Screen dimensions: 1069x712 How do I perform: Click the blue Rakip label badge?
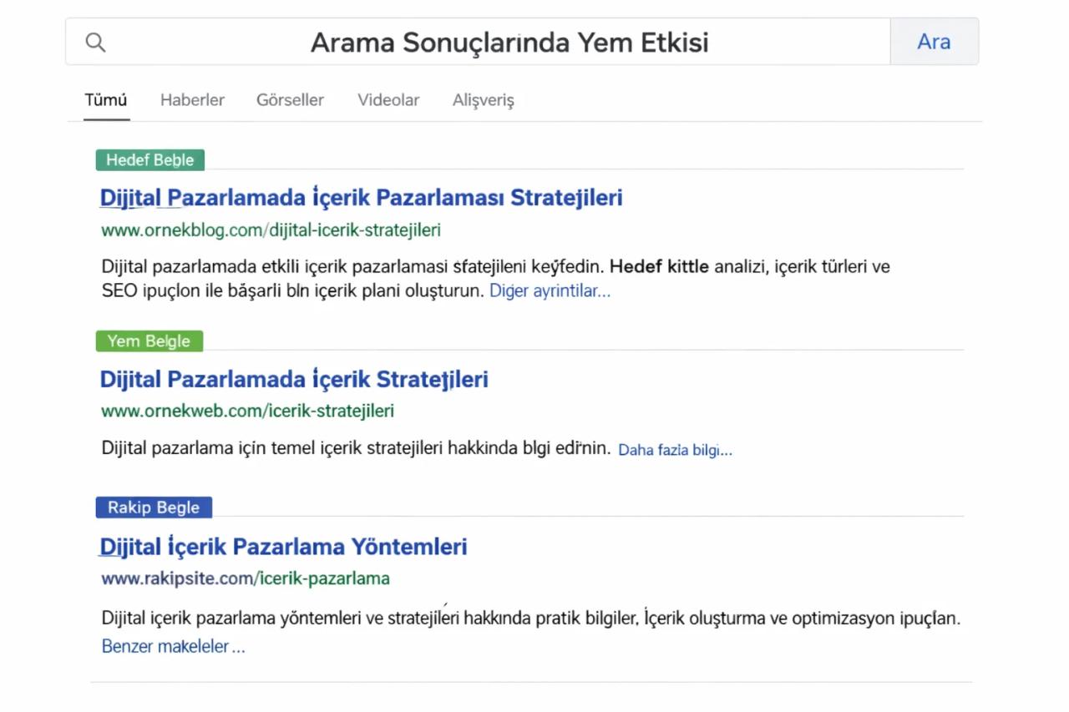[x=154, y=507]
